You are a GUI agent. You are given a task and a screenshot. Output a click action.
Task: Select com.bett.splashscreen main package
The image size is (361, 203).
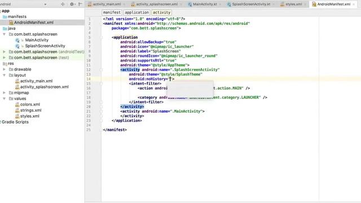tap(36, 34)
